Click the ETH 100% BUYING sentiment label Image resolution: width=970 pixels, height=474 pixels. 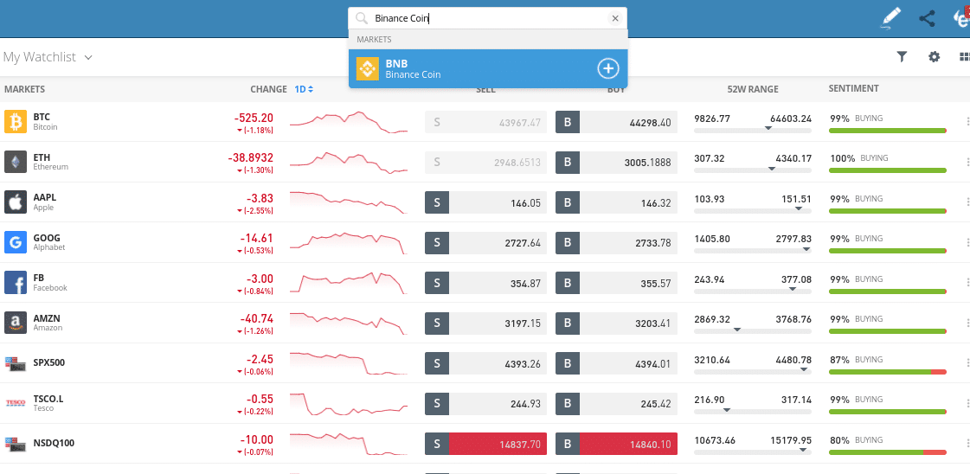tap(858, 158)
